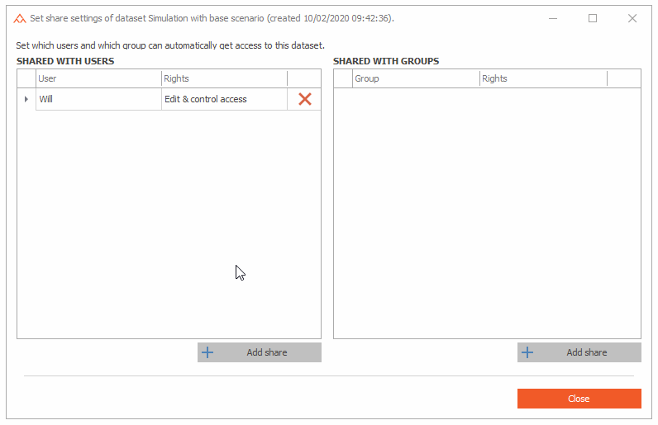Expand Will's row arrow indicator
The image size is (658, 425).
[26, 99]
